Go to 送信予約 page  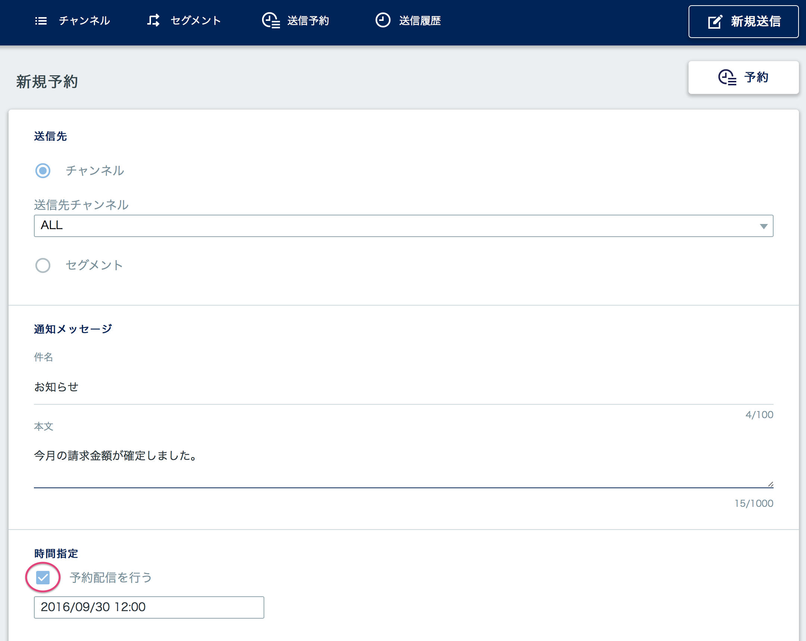coord(295,20)
